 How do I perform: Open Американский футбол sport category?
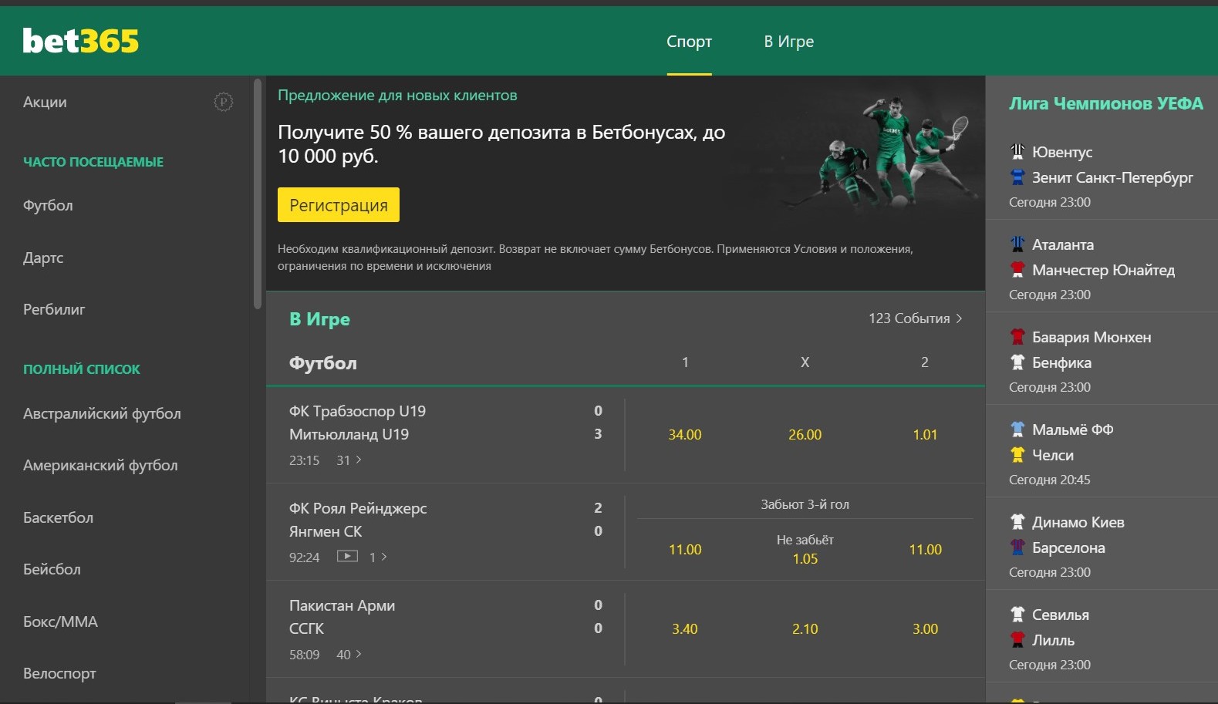100,465
